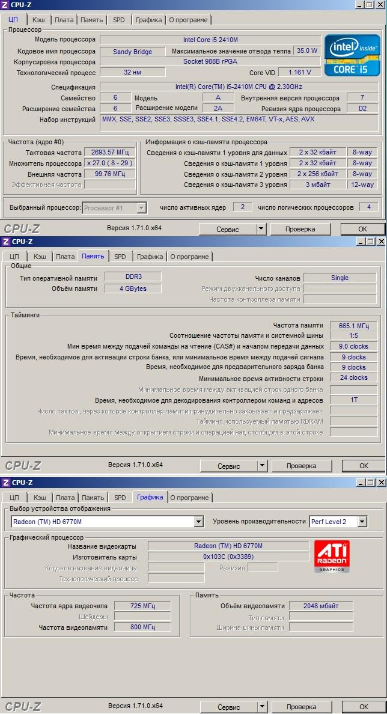Open Сервис dropdown arrow in memory window

click(262, 466)
